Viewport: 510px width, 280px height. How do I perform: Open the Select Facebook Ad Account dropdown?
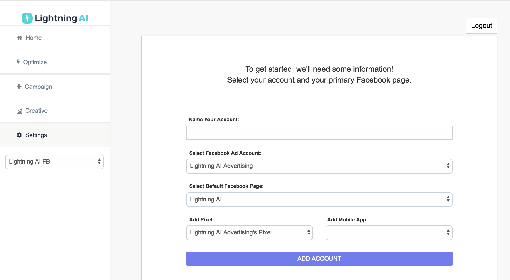pyautogui.click(x=319, y=166)
